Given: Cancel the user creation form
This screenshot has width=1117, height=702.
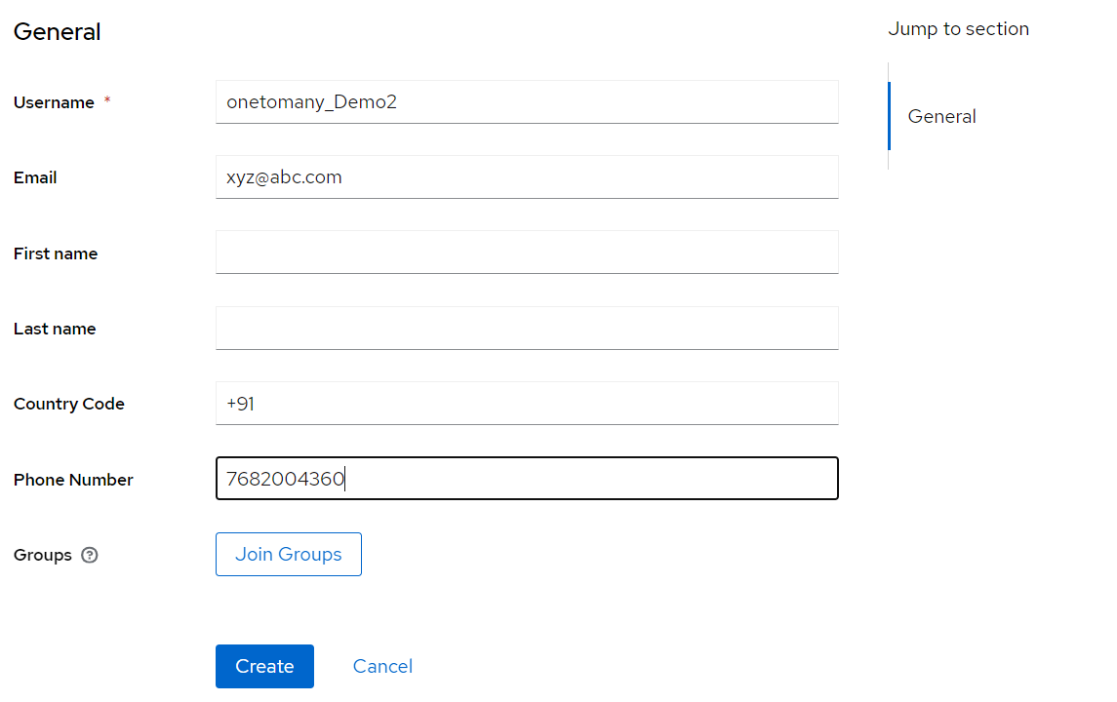Looking at the screenshot, I should tap(382, 666).
